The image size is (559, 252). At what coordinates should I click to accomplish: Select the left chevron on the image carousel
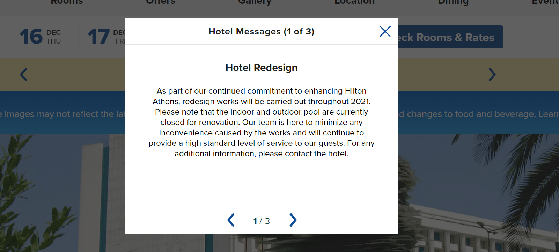coord(23,74)
